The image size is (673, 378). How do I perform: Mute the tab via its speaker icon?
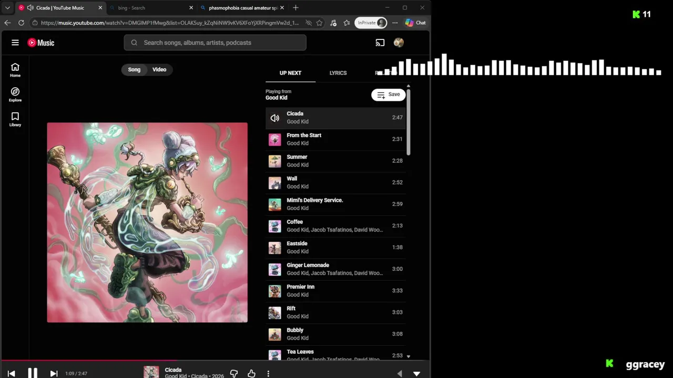[30, 8]
